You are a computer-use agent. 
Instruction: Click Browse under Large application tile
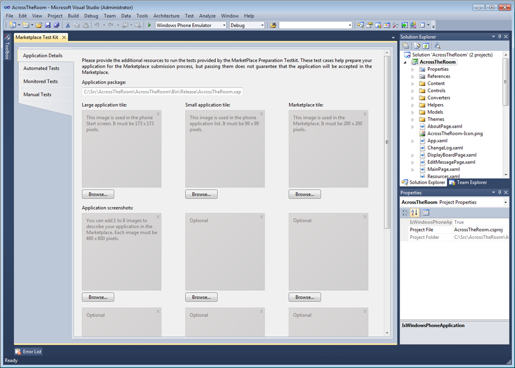pyautogui.click(x=98, y=195)
